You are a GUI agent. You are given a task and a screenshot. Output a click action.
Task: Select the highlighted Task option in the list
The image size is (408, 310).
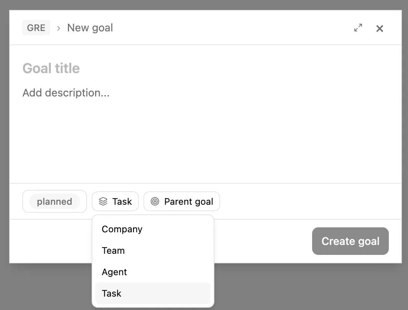[x=112, y=294]
